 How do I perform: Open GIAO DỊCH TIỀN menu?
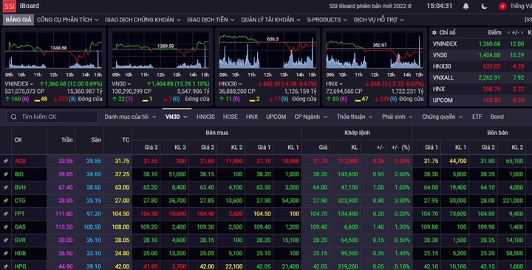point(211,20)
